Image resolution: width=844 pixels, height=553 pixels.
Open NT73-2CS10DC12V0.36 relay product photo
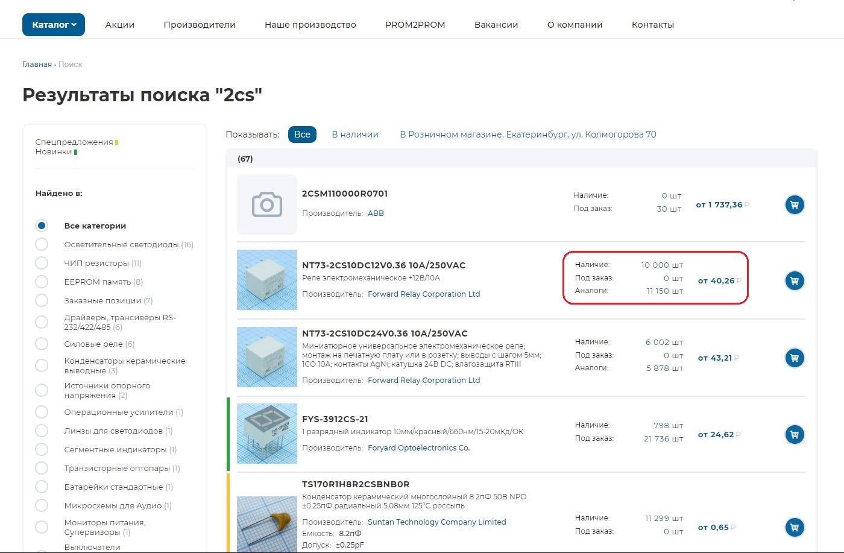[267, 280]
